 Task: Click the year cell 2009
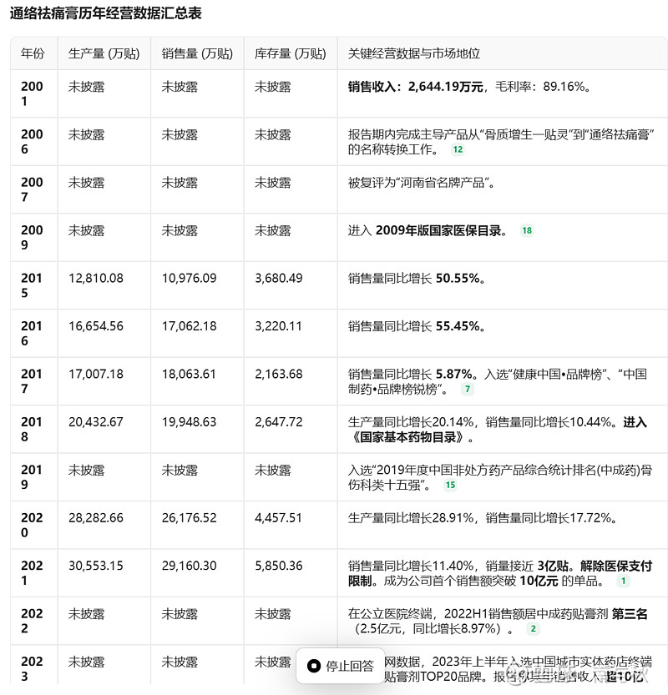32,237
